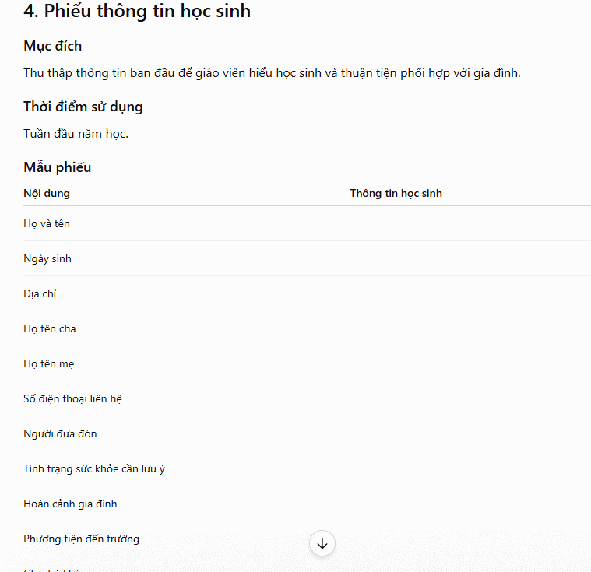Select the 'Địa chỉ' table row
591x572 pixels.
point(308,294)
